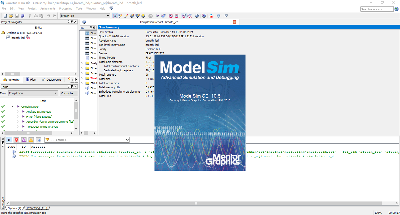This screenshot has height=215, width=400.
Task: Expand the Analysis & Synthesis task
Action: pos(17,112)
